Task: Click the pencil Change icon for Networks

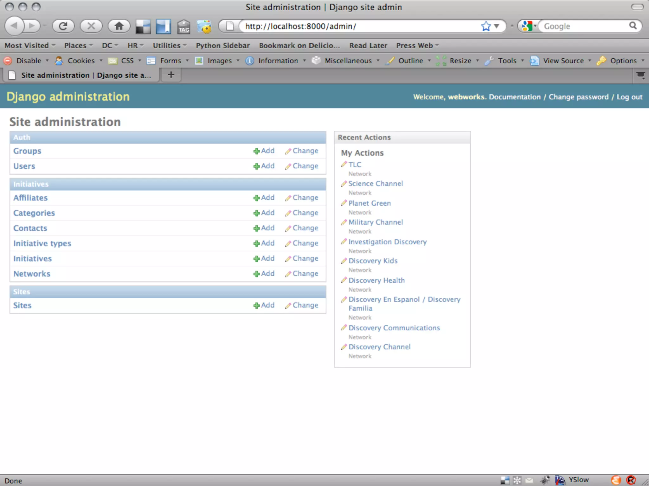Action: pos(288,274)
